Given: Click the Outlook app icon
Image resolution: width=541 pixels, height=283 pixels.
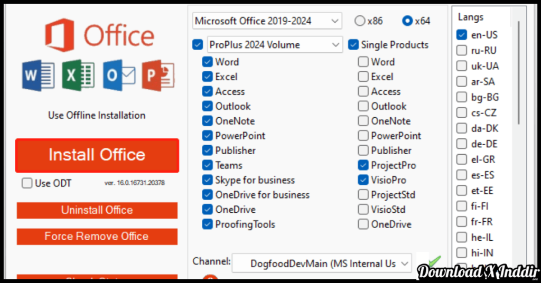Looking at the screenshot, I should tap(119, 76).
